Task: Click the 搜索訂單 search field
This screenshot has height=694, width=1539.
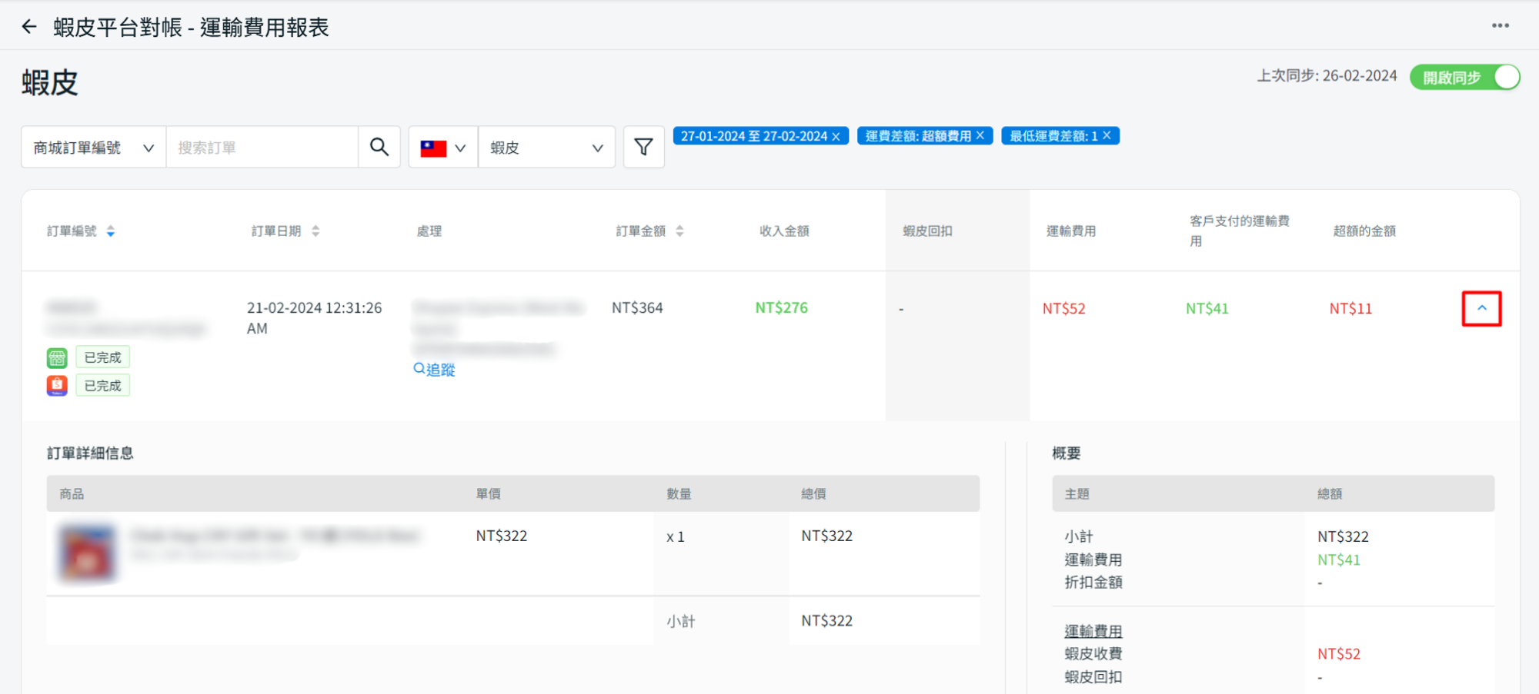Action: coord(262,147)
